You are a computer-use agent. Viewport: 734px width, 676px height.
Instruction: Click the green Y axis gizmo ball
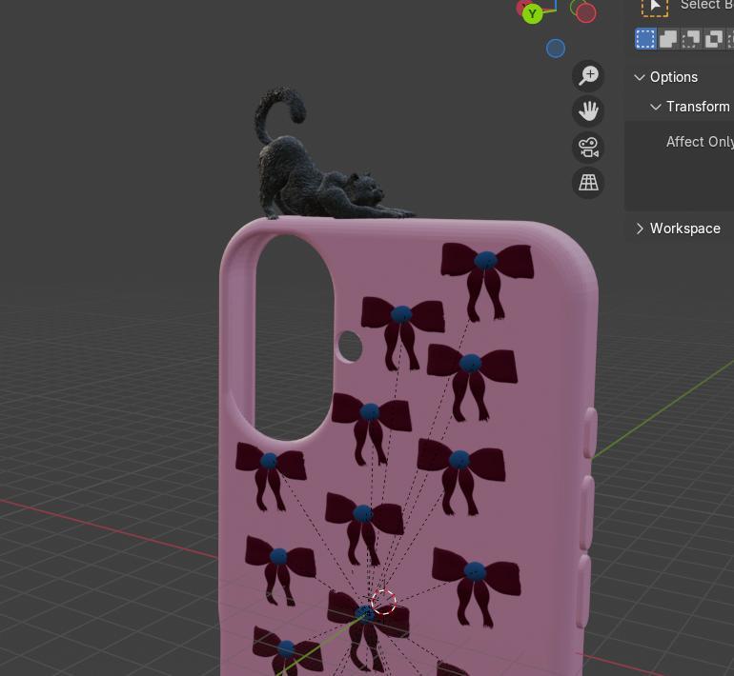[x=532, y=13]
